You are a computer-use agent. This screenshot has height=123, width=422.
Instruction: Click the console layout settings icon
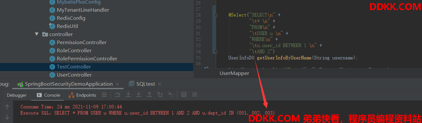(x=104, y=95)
